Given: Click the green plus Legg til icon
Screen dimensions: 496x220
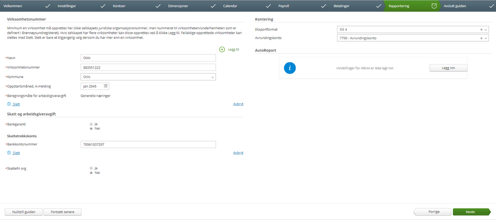Looking at the screenshot, I should 222,50.
